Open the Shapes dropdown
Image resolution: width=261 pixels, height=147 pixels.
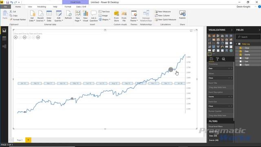tap(104, 20)
